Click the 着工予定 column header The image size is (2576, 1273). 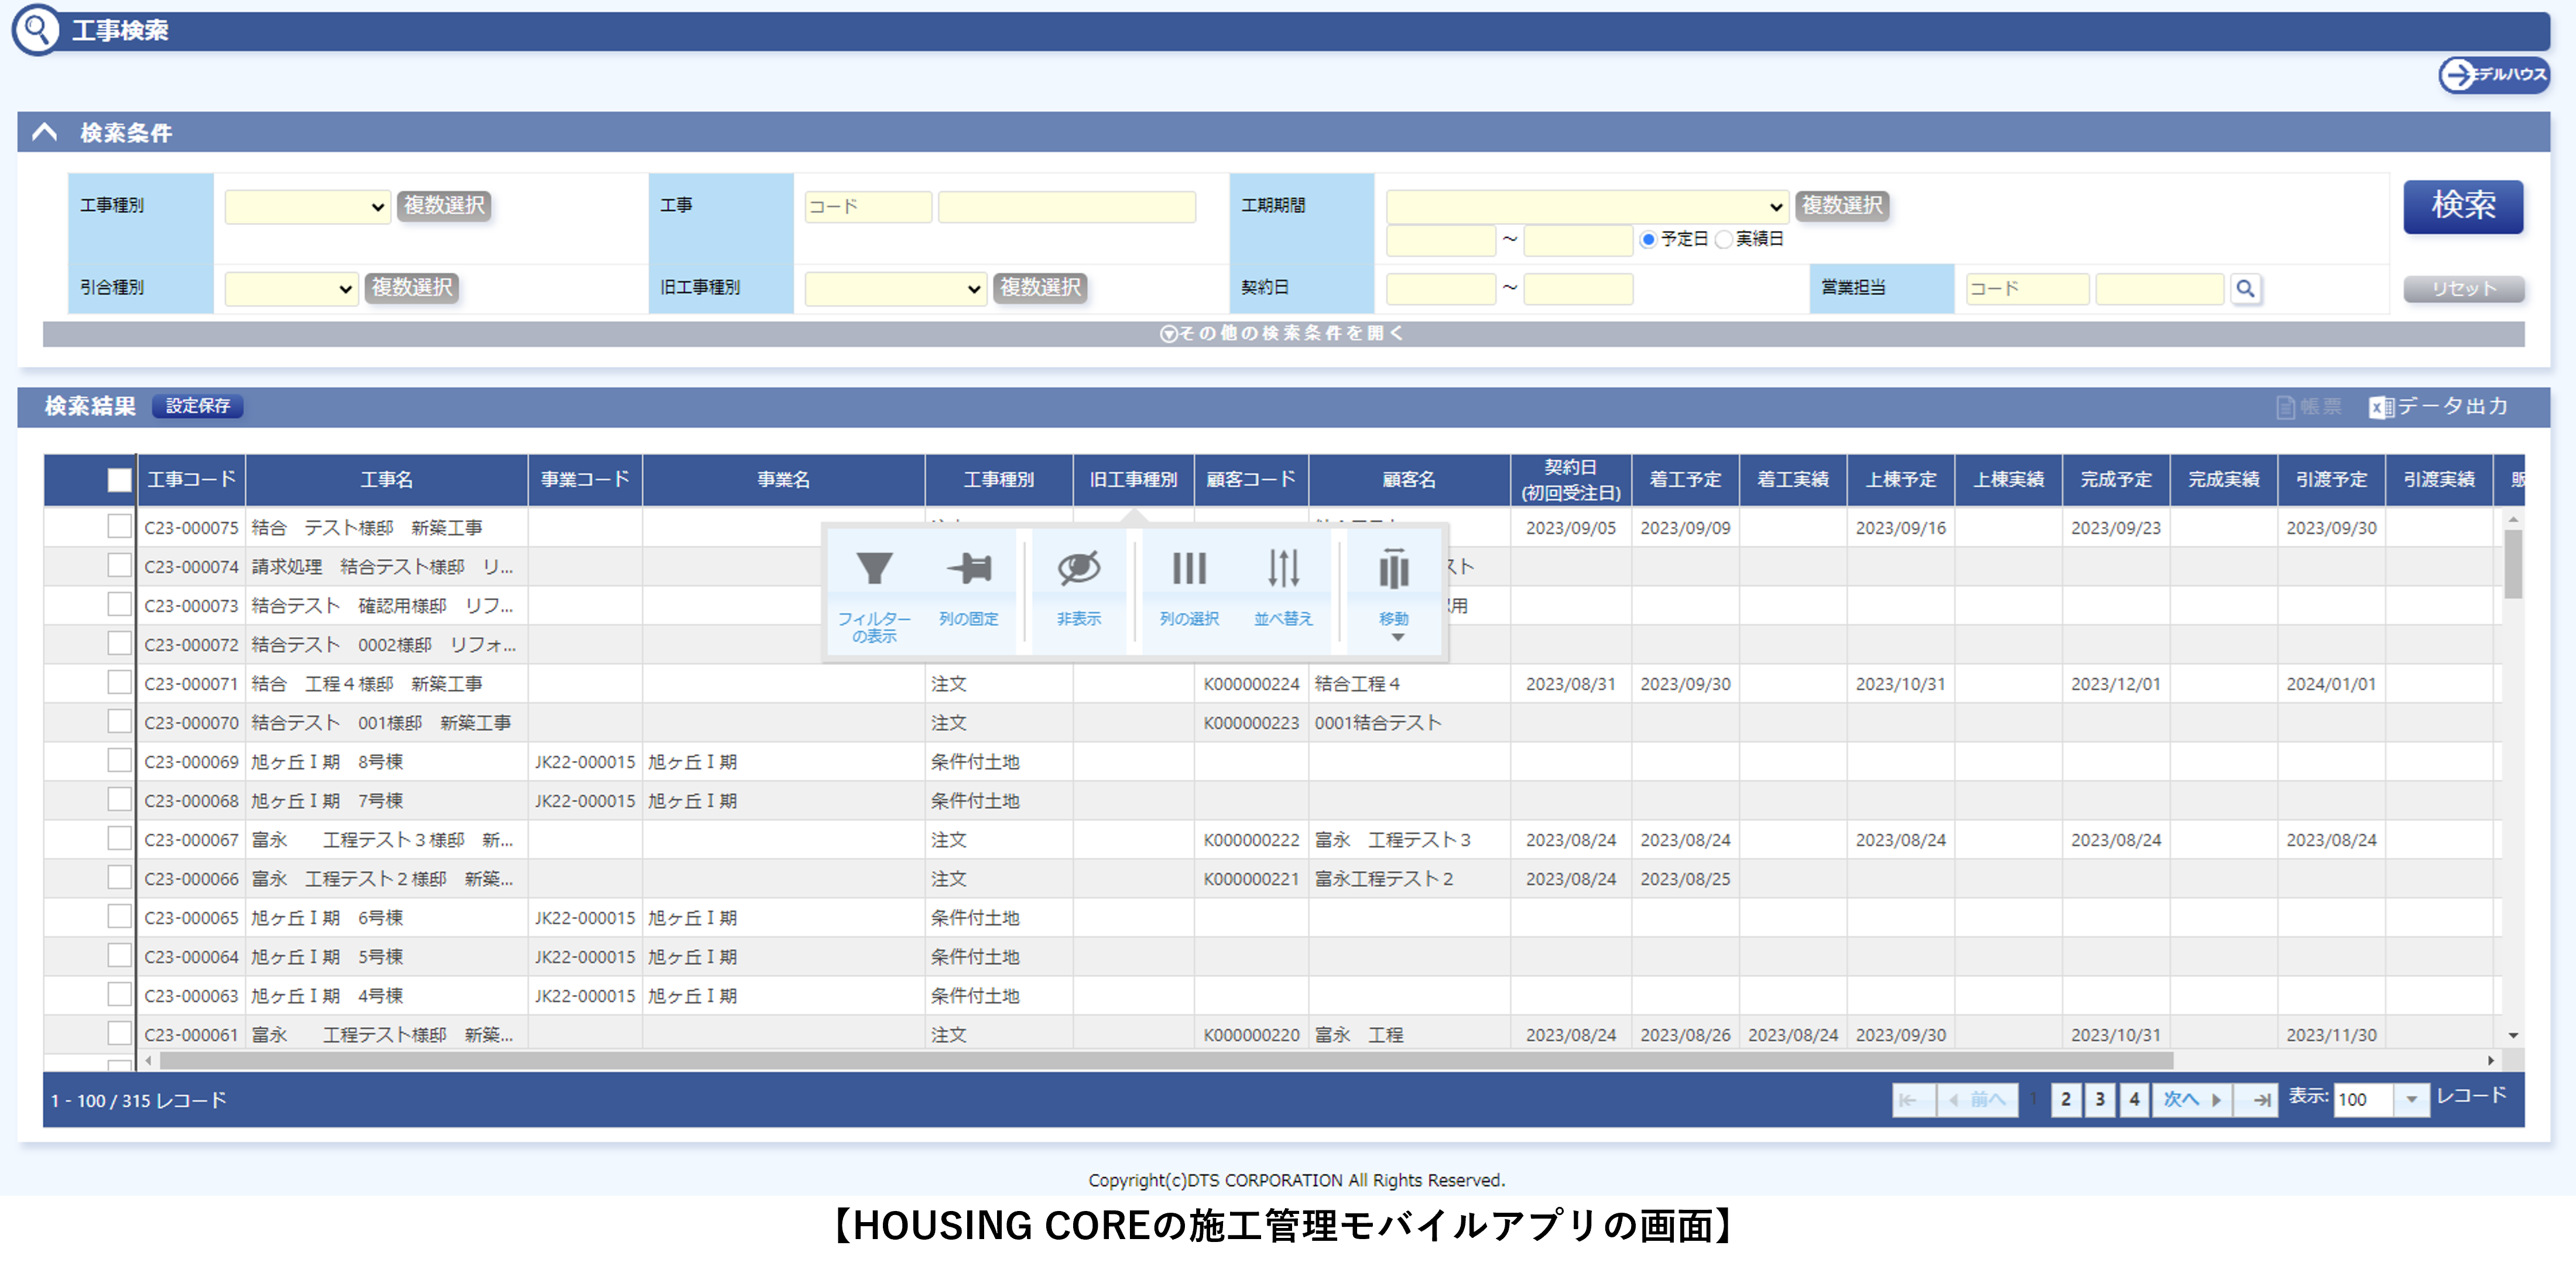(x=1685, y=481)
